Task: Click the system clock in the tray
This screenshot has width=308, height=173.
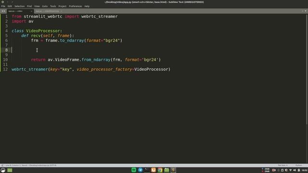Action: [305, 170]
